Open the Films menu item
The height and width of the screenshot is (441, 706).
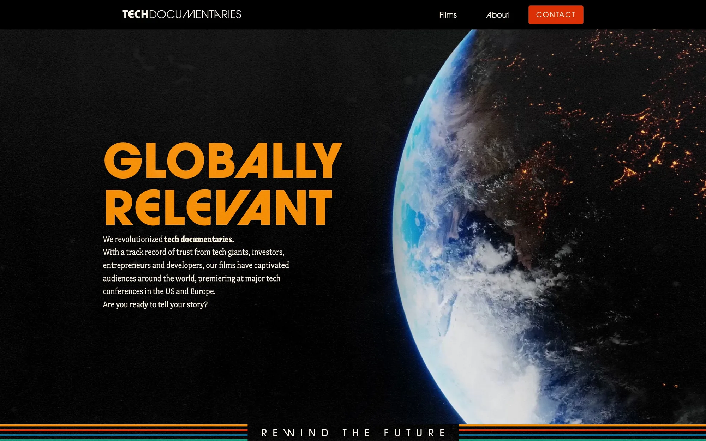click(x=448, y=15)
